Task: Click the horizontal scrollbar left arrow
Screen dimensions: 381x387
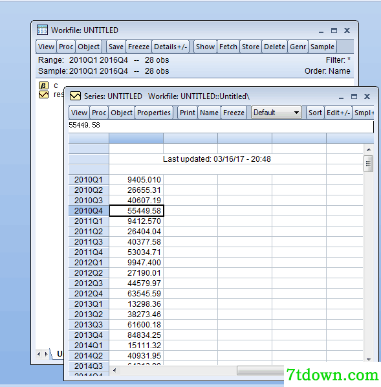Action: (114, 370)
